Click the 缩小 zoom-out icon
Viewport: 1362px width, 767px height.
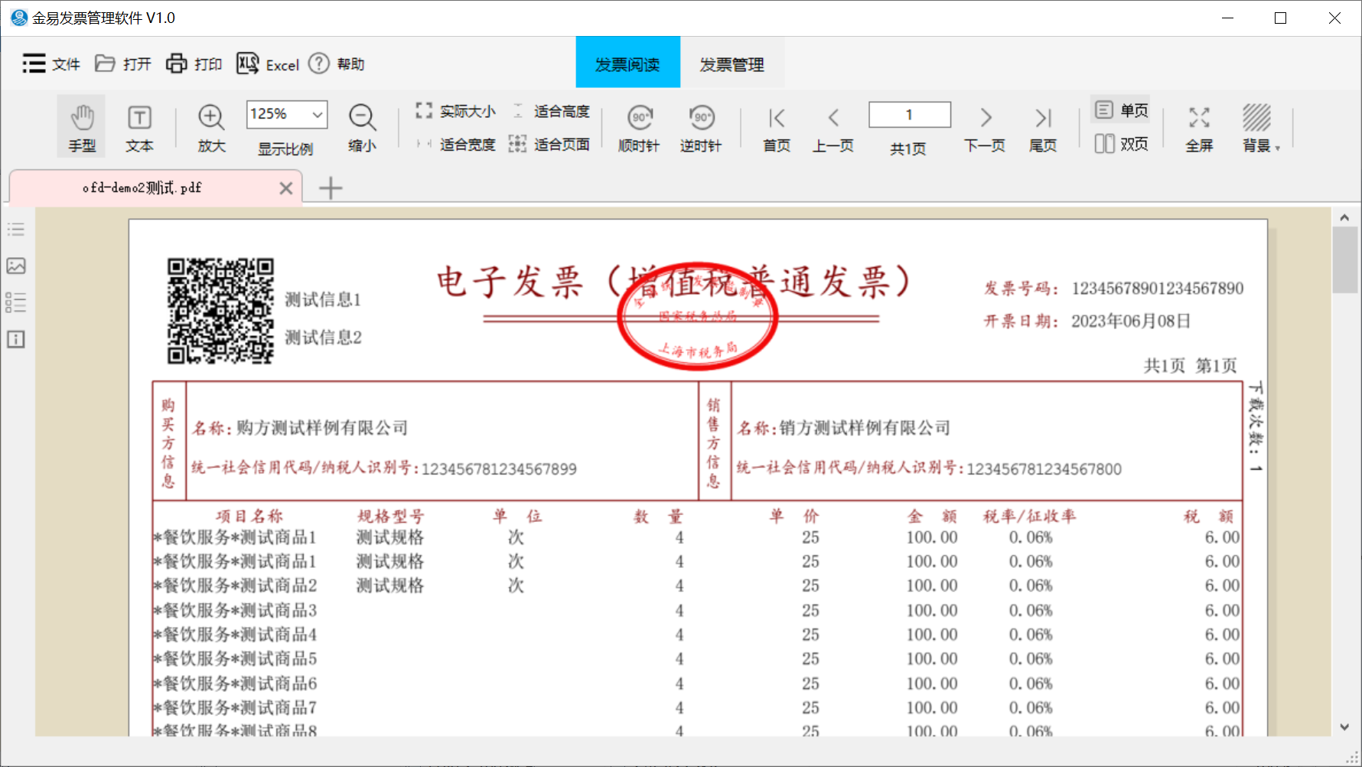point(362,117)
